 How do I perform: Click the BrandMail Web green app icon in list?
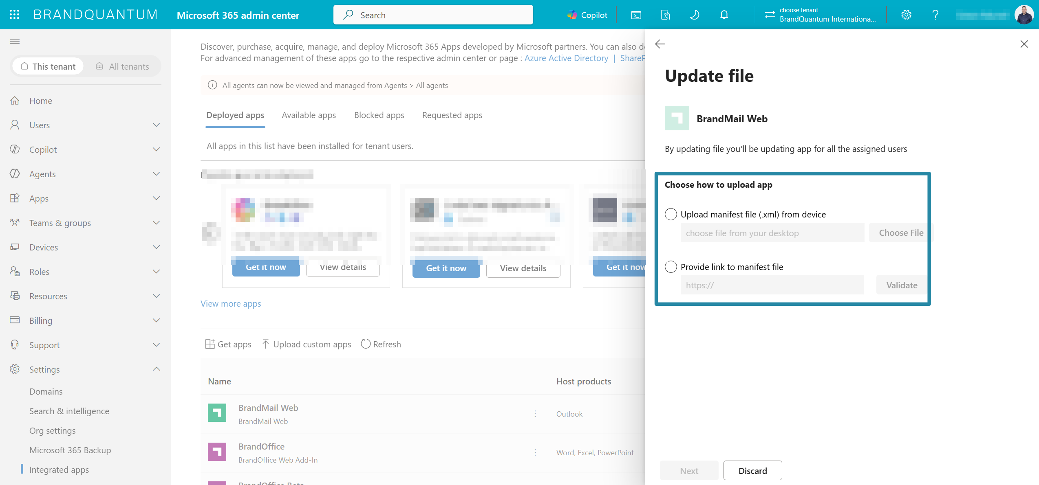coord(217,413)
